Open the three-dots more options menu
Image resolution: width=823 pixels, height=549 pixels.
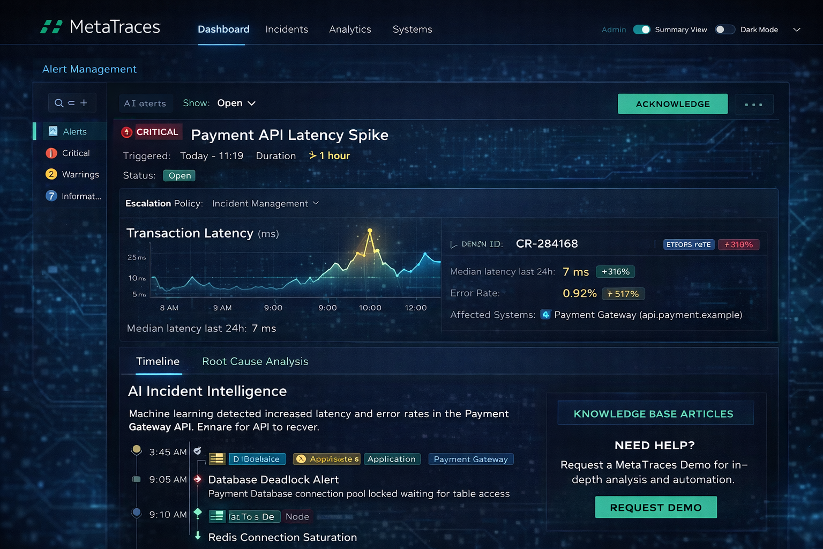click(754, 104)
